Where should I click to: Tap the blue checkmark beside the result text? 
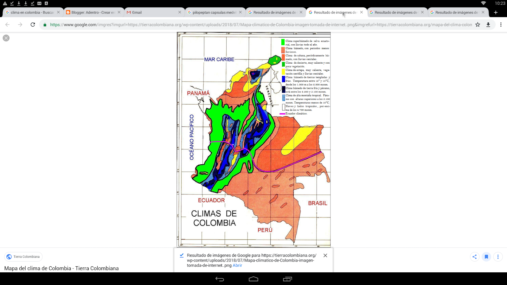click(x=181, y=255)
